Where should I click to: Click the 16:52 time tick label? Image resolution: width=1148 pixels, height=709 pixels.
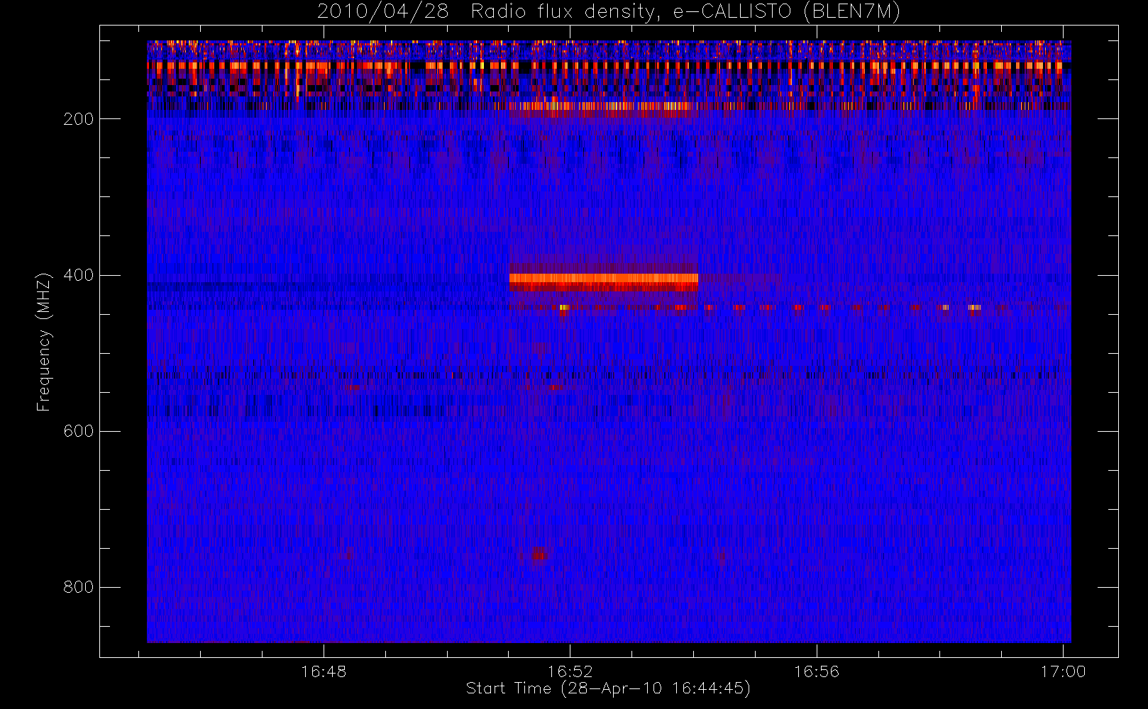coord(570,671)
